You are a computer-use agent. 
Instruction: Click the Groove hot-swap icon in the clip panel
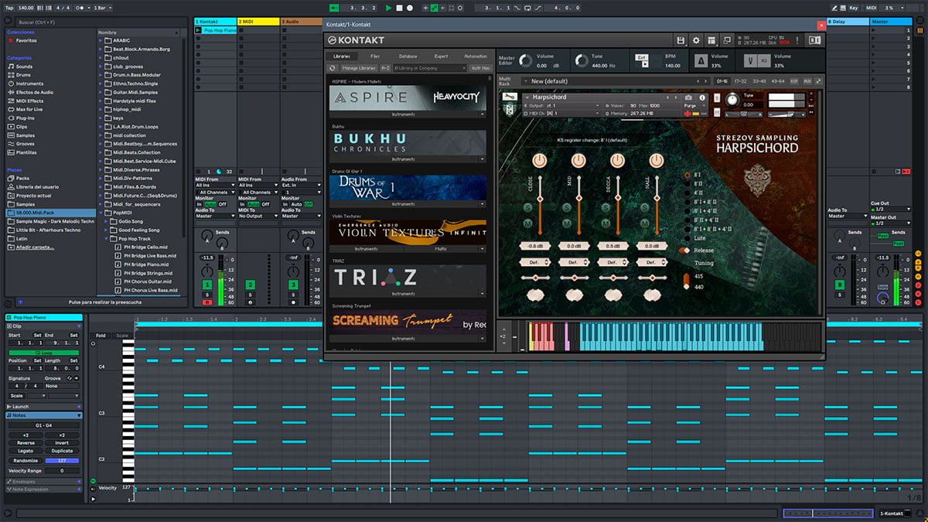point(68,378)
